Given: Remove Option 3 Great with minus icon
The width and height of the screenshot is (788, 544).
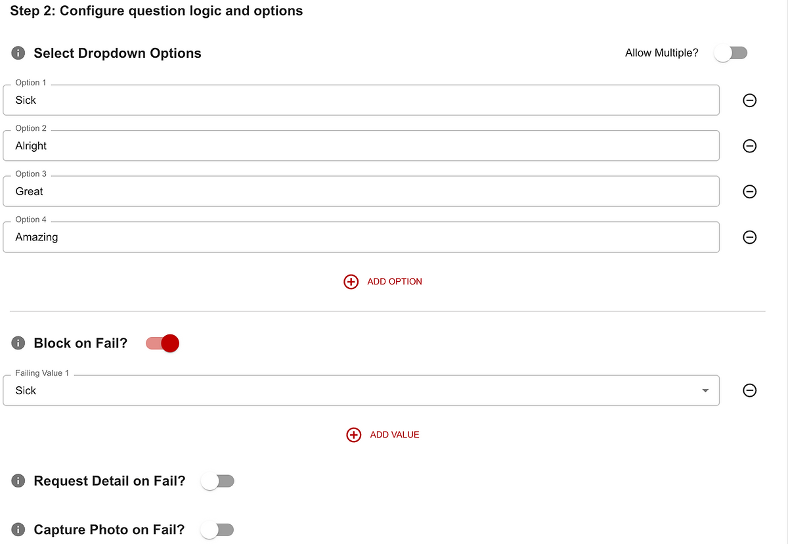Looking at the screenshot, I should pyautogui.click(x=749, y=192).
